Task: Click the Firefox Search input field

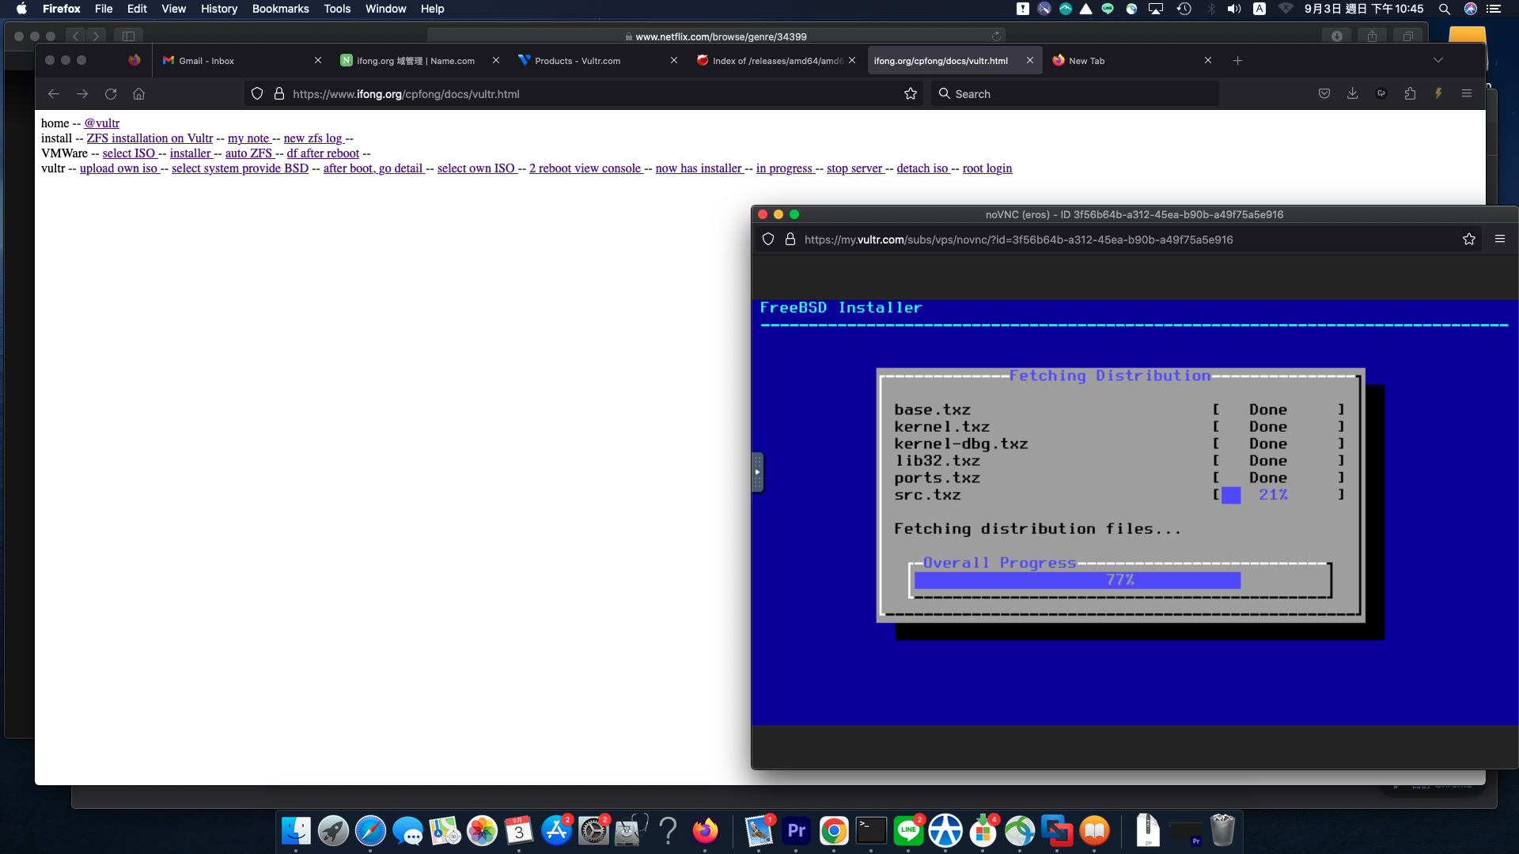Action: (1076, 94)
